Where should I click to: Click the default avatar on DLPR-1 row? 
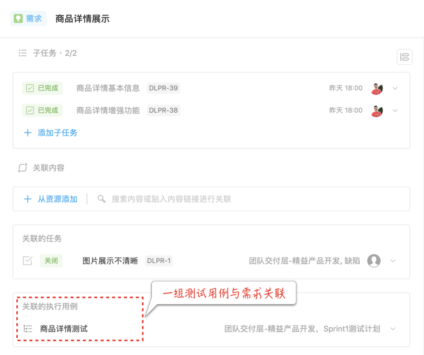[374, 261]
